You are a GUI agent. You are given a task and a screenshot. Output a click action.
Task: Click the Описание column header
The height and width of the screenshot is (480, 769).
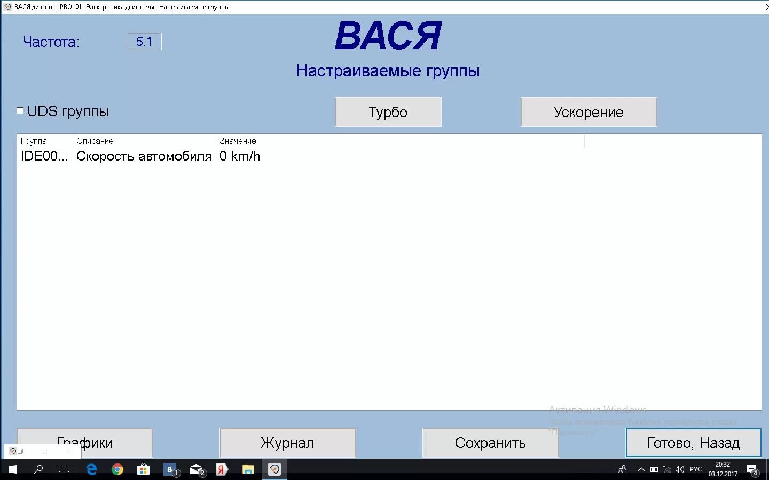click(x=95, y=141)
